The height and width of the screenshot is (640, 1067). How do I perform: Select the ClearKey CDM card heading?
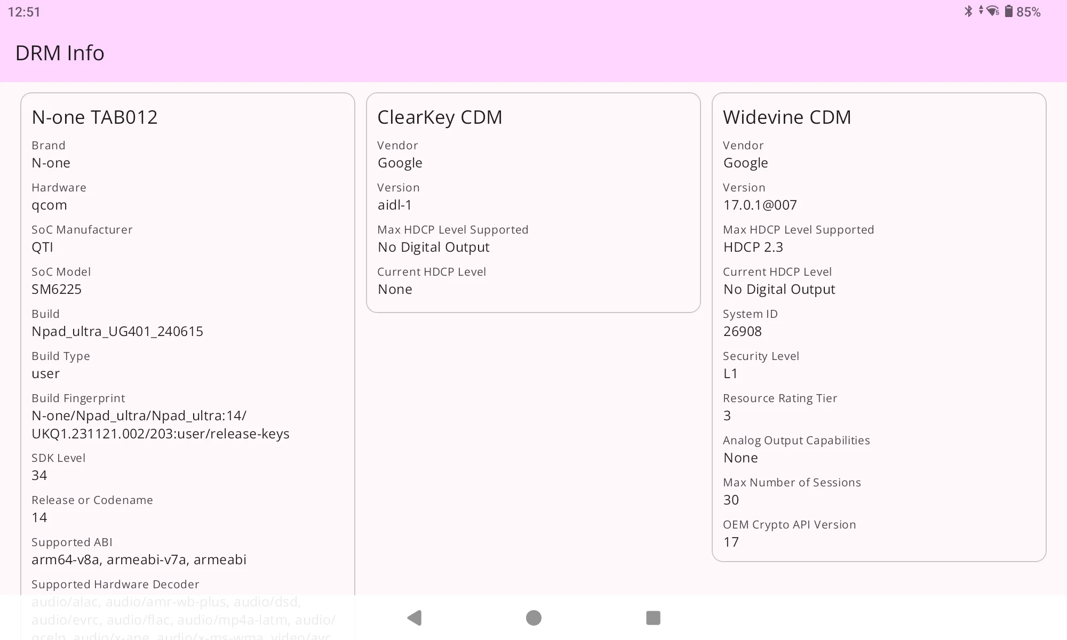(440, 117)
